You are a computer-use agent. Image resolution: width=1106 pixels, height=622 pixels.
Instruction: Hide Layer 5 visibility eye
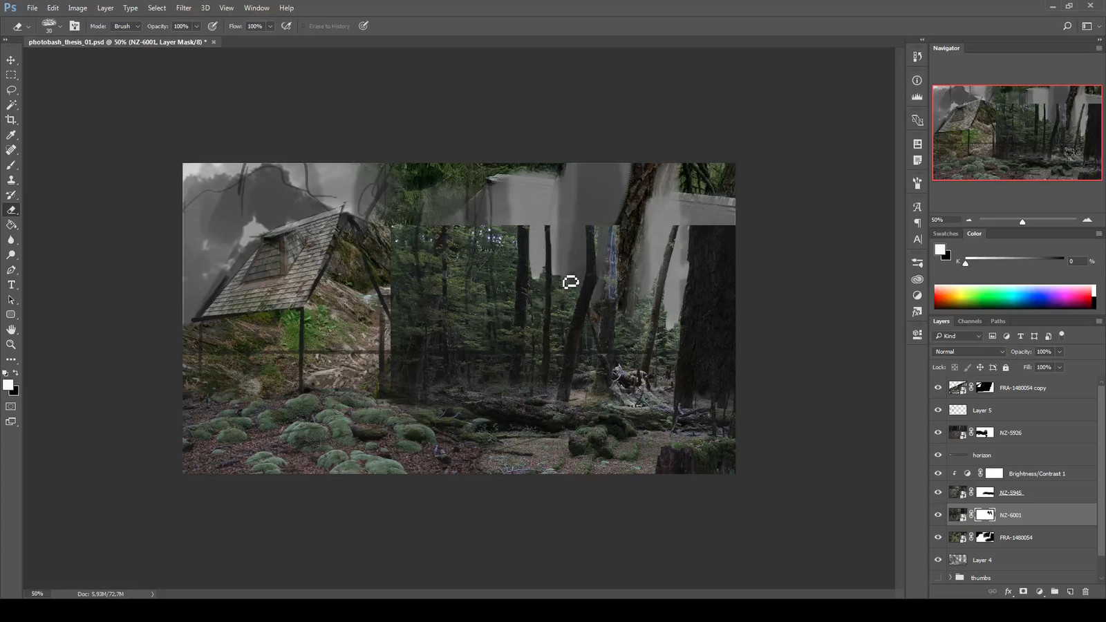[x=938, y=410]
